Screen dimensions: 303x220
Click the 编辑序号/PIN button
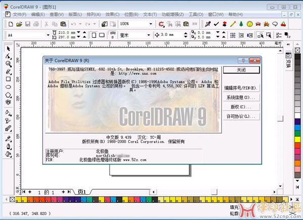coord(241,88)
